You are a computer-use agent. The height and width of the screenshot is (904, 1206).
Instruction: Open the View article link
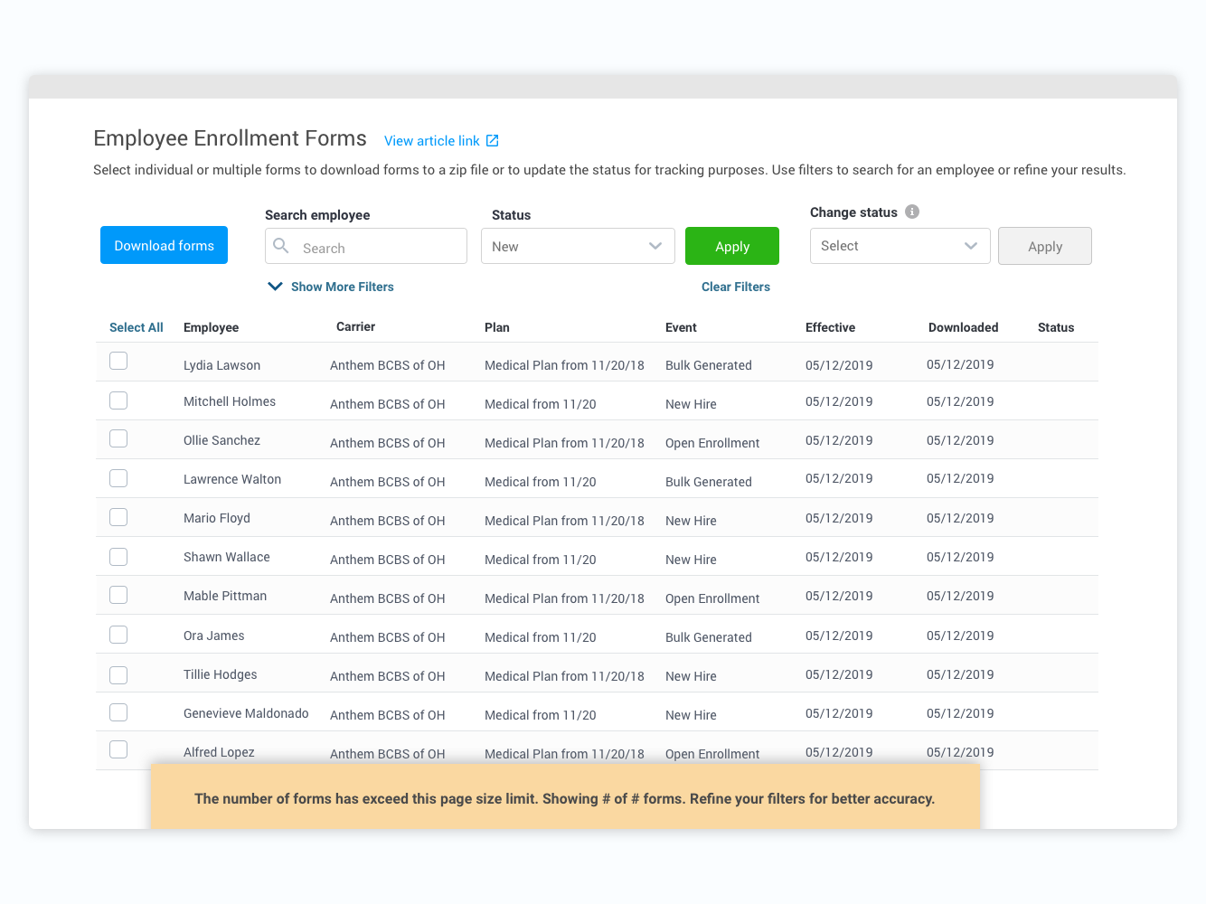click(x=431, y=140)
